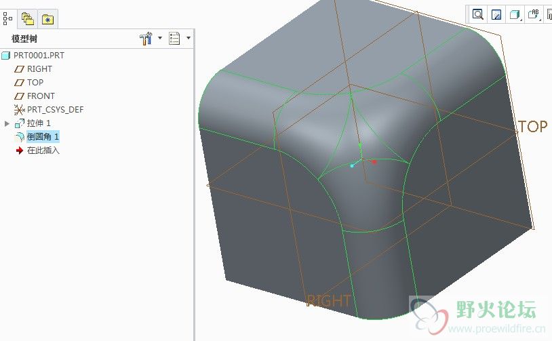Viewport: 552px width, 341px height.
Task: Click the Refit zoom icon
Action: click(477, 14)
